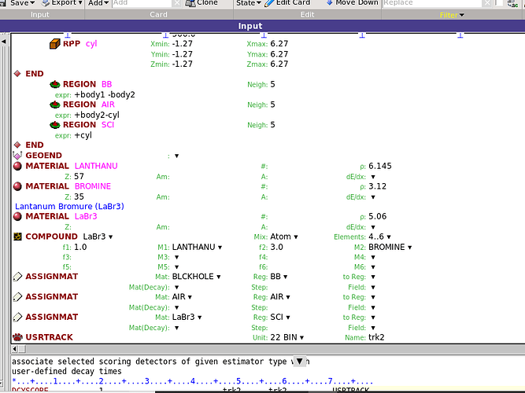The image size is (525, 393).
Task: Click the RPP cyl body cube icon
Action: [x=54, y=44]
